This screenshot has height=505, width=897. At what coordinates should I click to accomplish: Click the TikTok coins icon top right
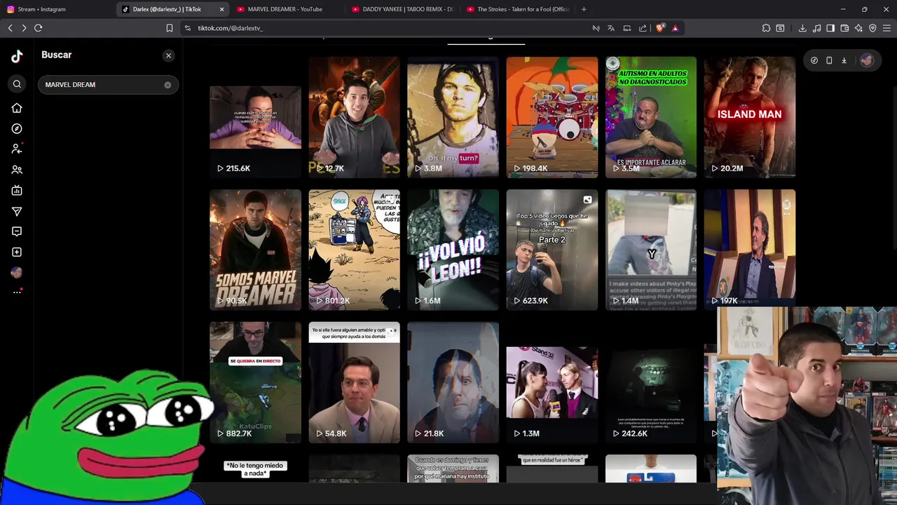pos(814,60)
